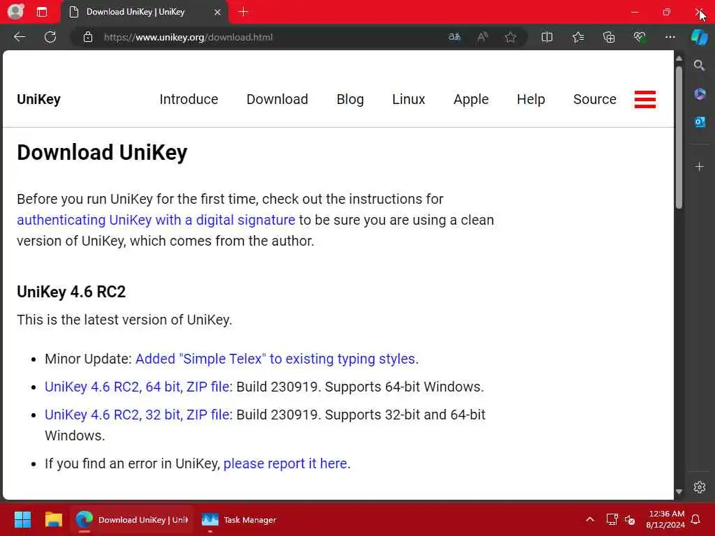
Task: Open the Apple menu item
Action: point(471,99)
